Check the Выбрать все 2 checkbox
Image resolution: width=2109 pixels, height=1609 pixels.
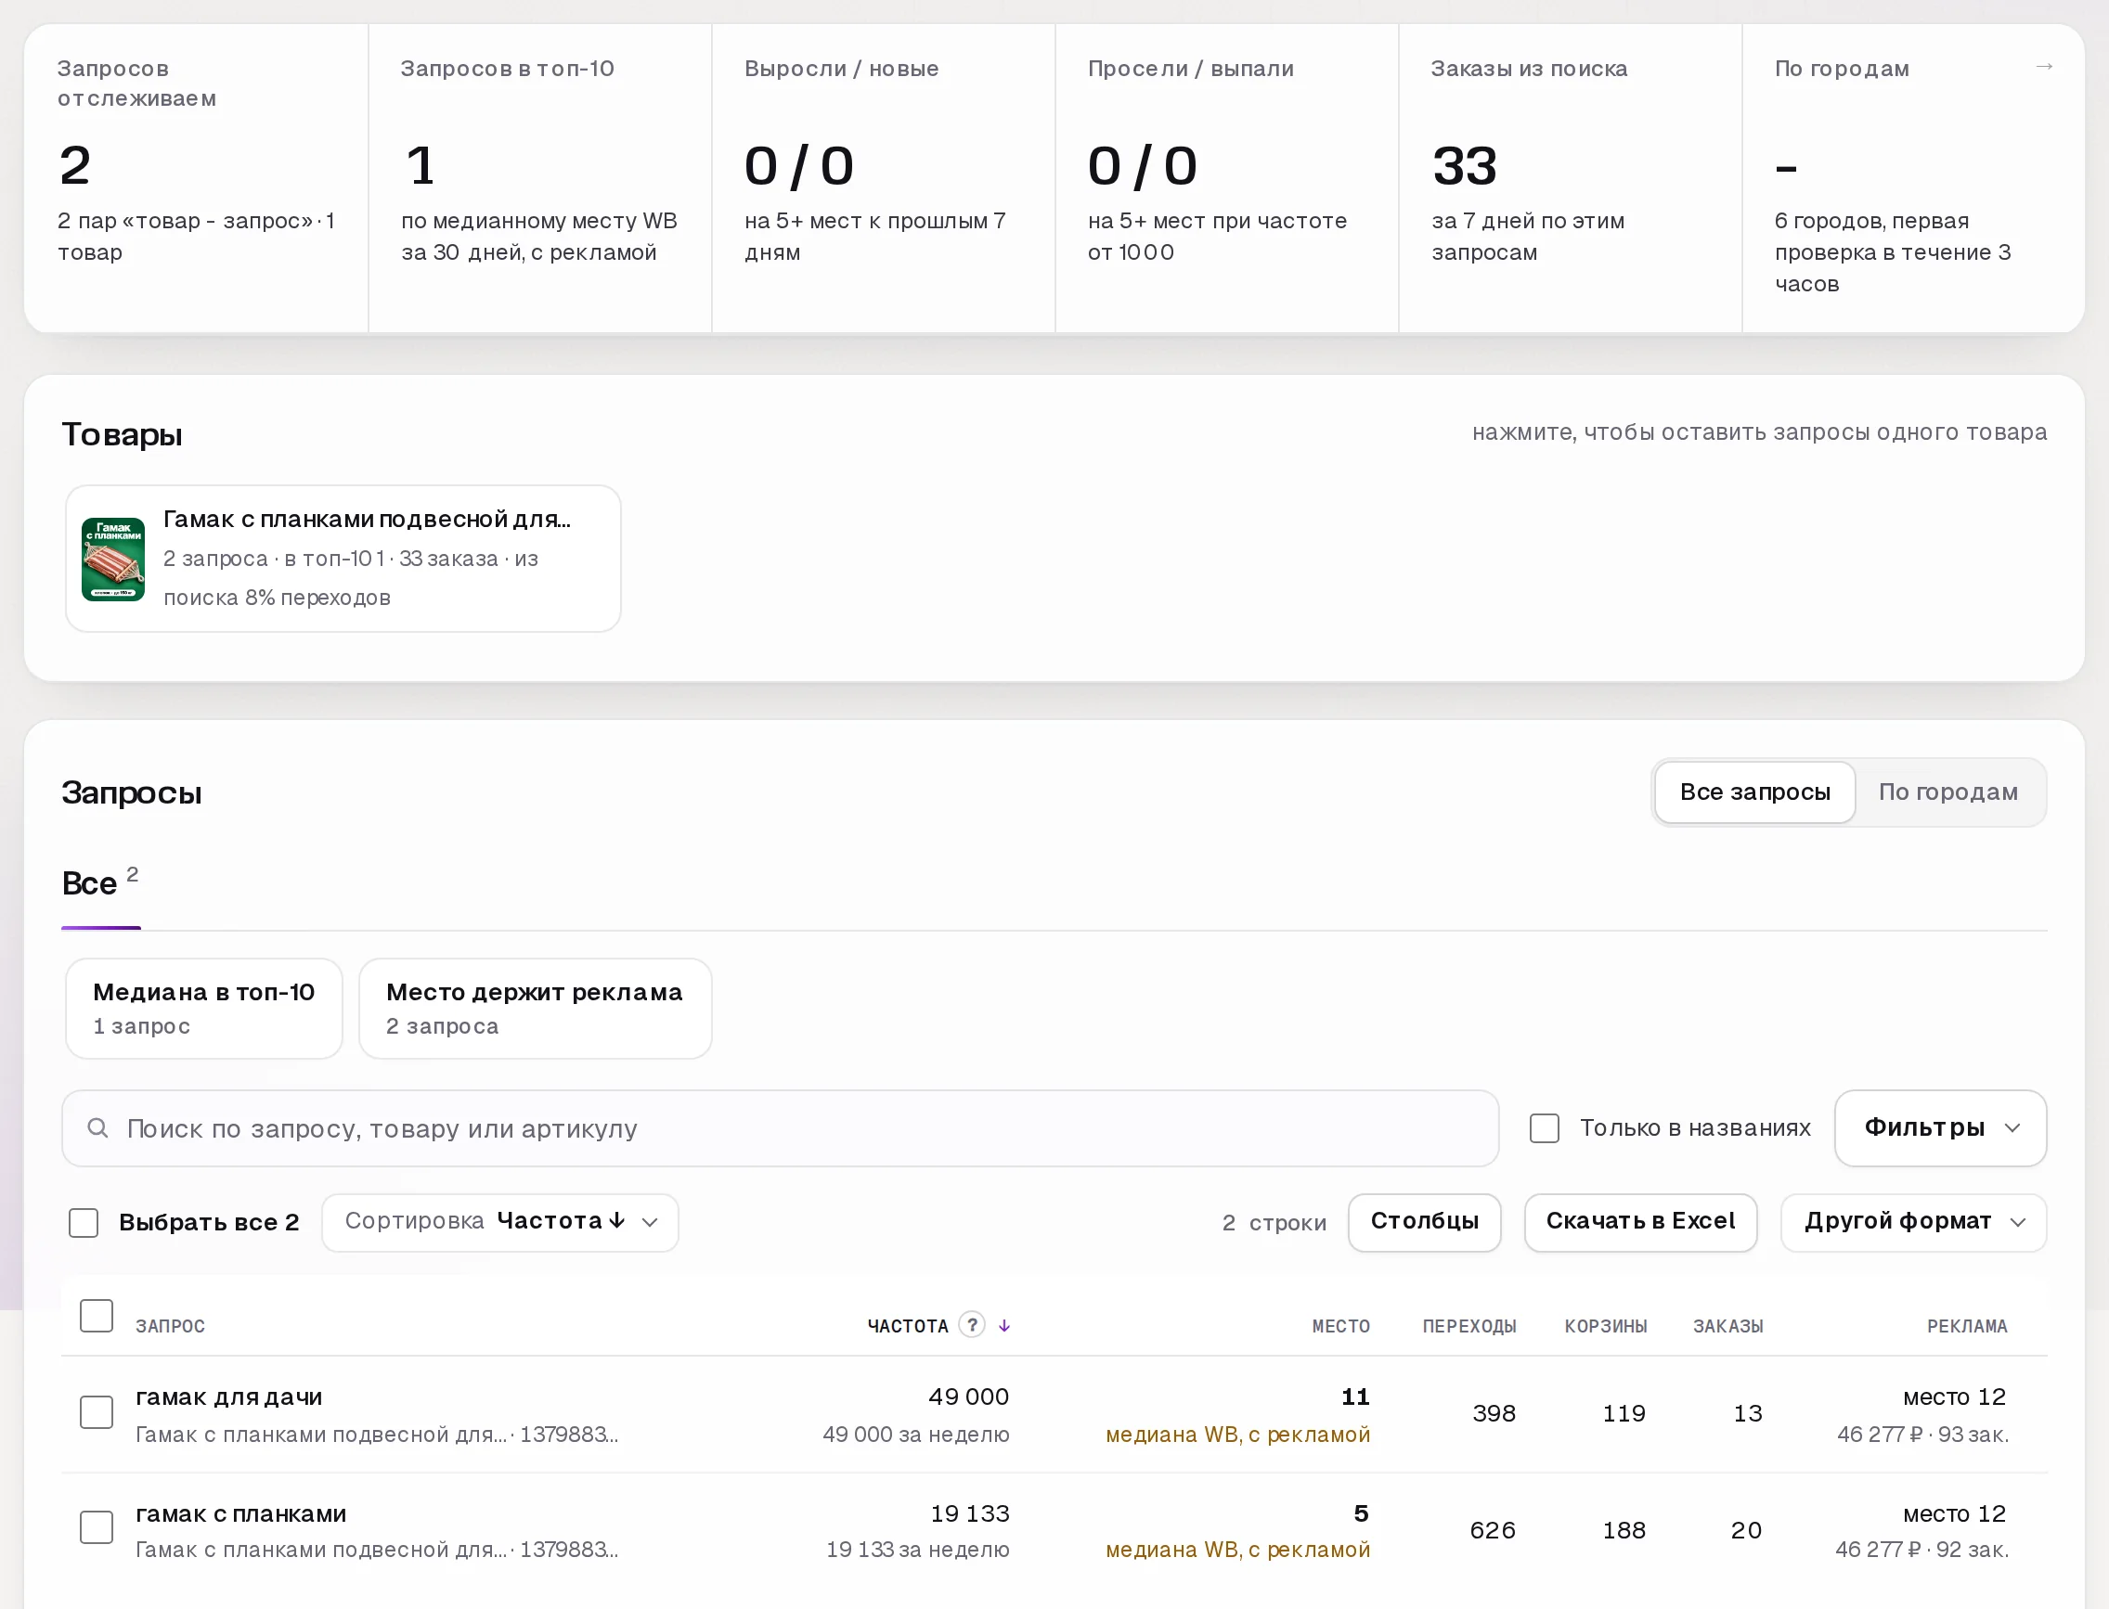pyautogui.click(x=84, y=1223)
